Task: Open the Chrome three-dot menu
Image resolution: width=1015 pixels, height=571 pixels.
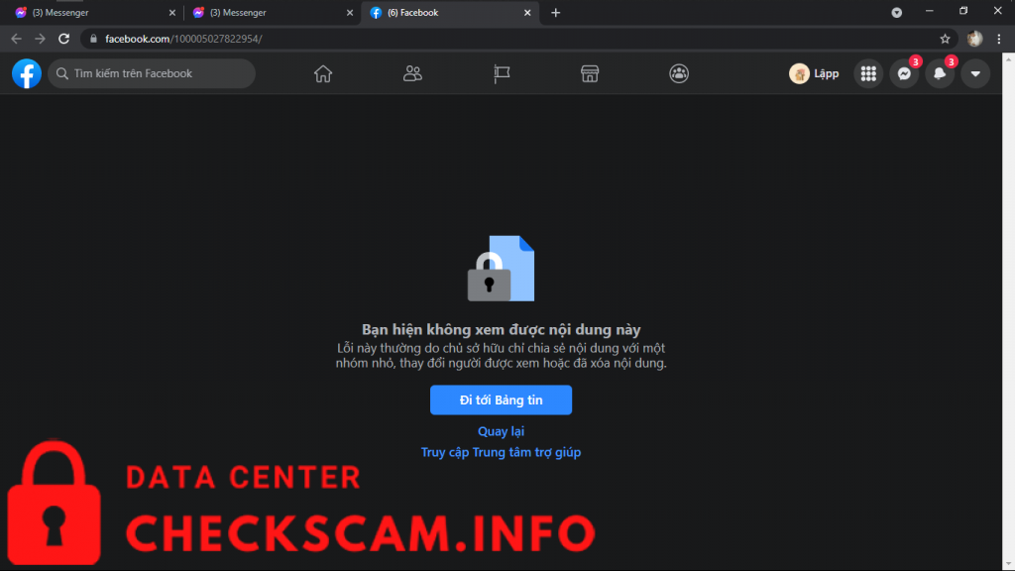Action: tap(999, 39)
